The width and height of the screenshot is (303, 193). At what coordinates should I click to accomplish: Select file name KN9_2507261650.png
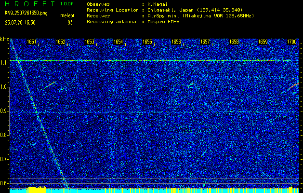click(26, 14)
